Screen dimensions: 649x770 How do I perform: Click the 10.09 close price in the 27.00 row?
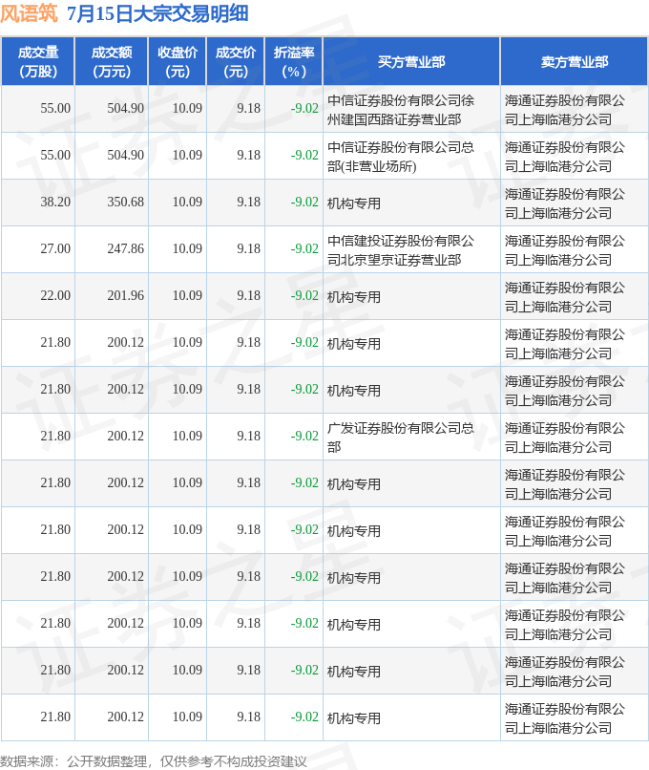point(187,248)
